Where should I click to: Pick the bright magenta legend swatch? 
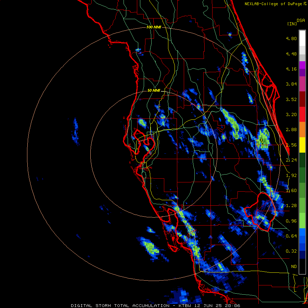pyautogui.click(x=302, y=65)
